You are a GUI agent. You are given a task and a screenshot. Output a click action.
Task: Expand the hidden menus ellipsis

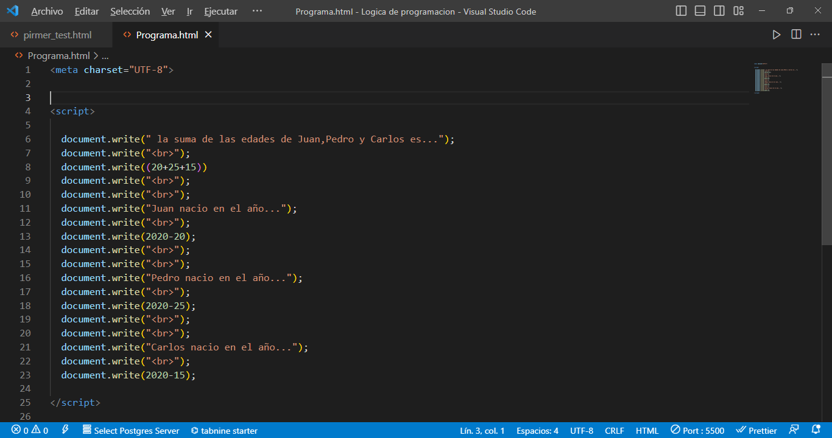pos(257,12)
